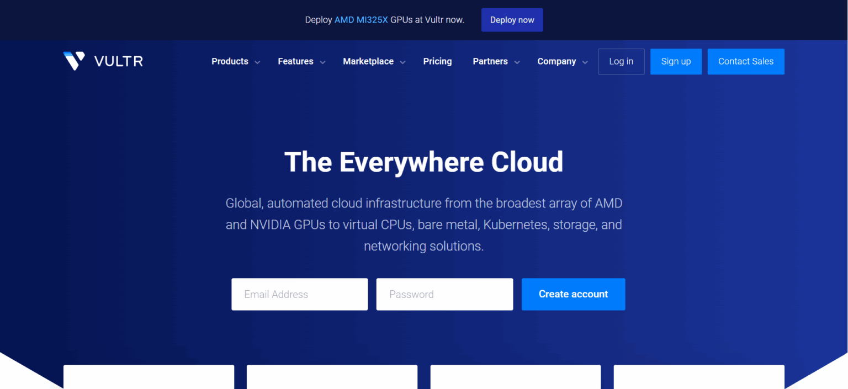Click the Log in button
Image resolution: width=848 pixels, height=389 pixels.
(621, 61)
